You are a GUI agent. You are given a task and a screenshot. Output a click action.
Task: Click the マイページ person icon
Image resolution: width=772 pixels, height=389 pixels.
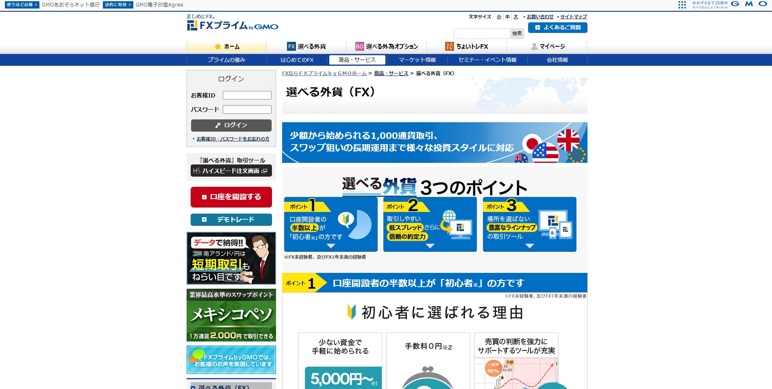[x=534, y=46]
